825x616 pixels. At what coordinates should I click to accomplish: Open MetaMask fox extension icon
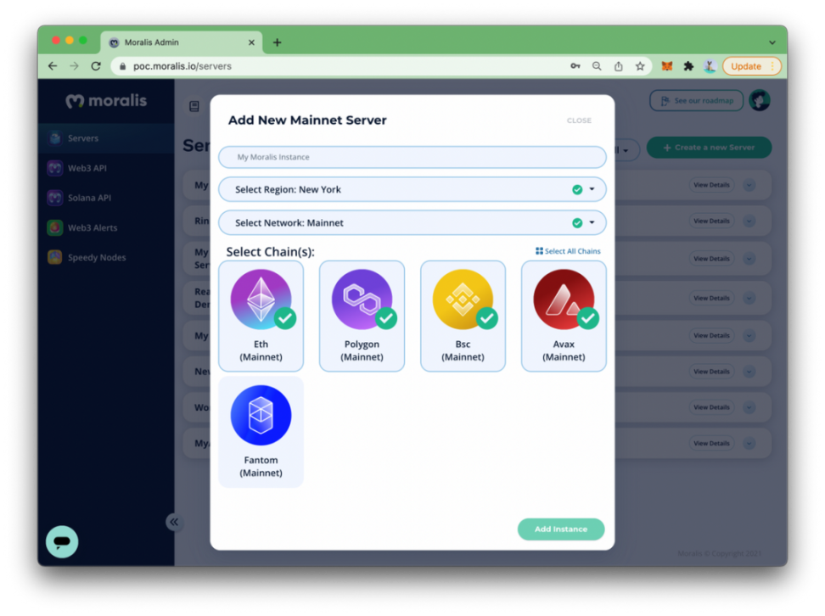667,66
